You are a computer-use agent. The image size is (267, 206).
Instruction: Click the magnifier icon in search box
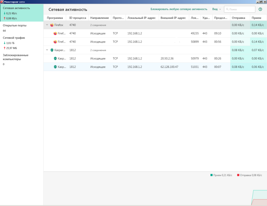coord(227,9)
